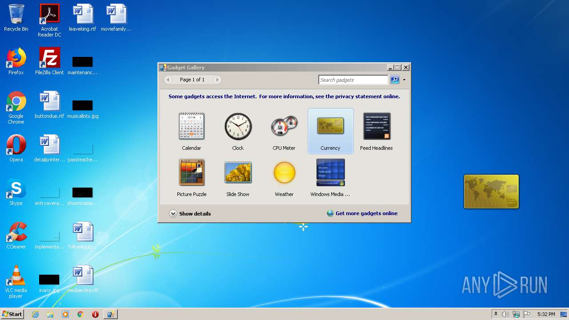This screenshot has height=320, width=569.
Task: Select the Opera desktop shortcut
Action: click(16, 148)
